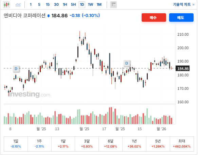This screenshot has width=198, height=155.
Task: Select the 1년 period showing +36.02%
Action: tap(134, 144)
